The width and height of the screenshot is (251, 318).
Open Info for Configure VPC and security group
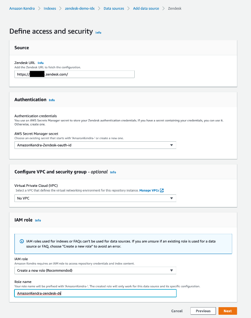[113, 172]
